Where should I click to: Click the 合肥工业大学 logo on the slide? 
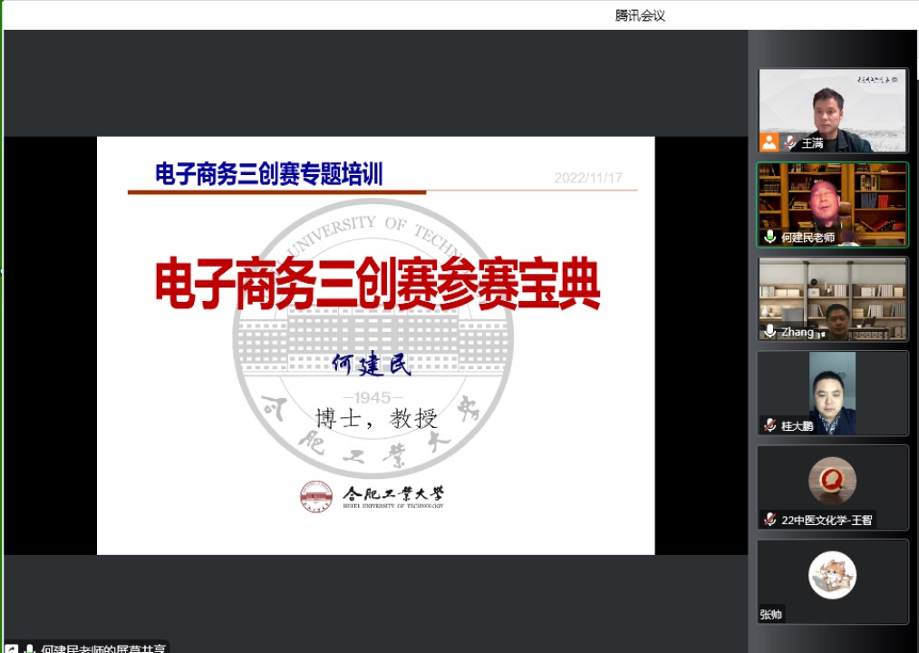point(373,496)
